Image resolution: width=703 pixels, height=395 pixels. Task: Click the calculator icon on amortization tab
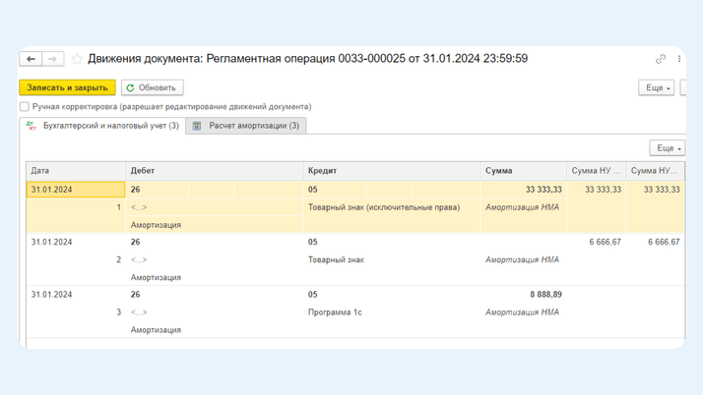point(197,126)
